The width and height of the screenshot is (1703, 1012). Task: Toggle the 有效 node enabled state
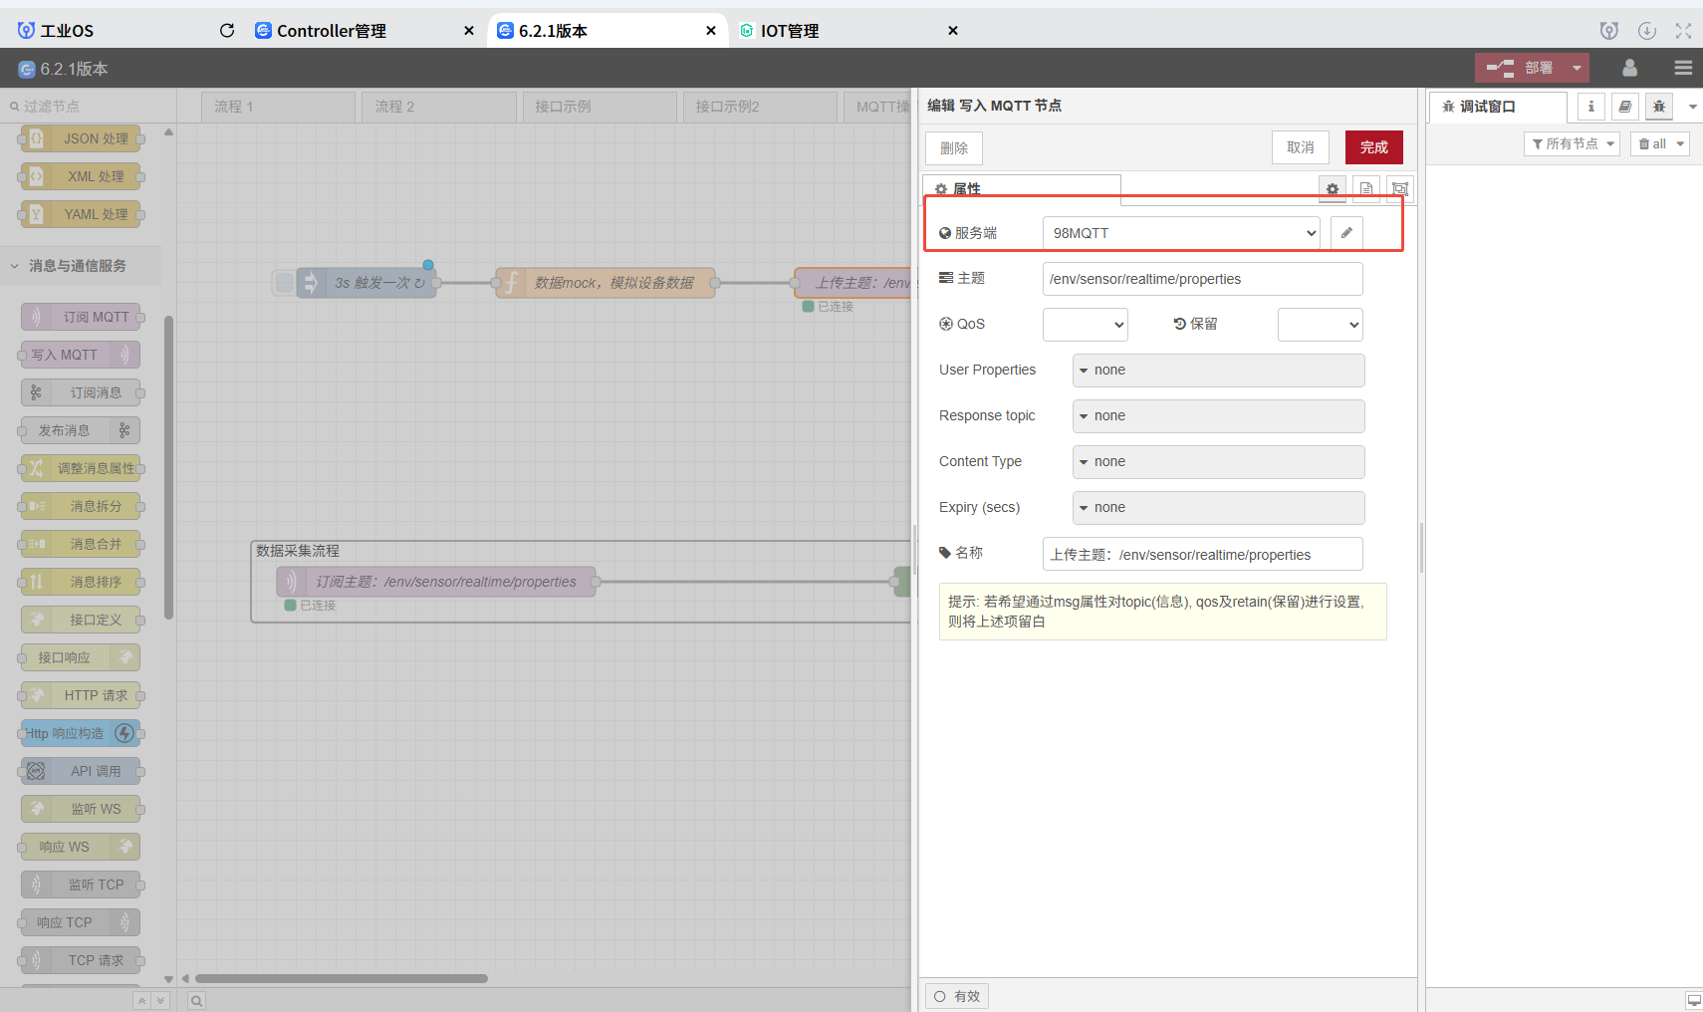956,995
